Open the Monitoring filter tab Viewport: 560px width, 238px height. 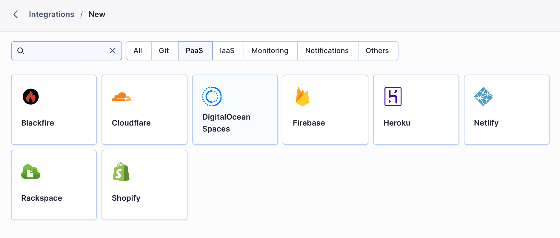coord(270,51)
